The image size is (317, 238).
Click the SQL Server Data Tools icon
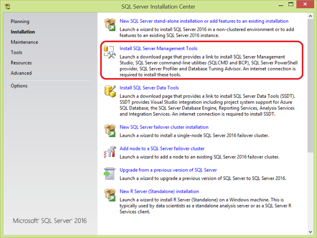110,91
